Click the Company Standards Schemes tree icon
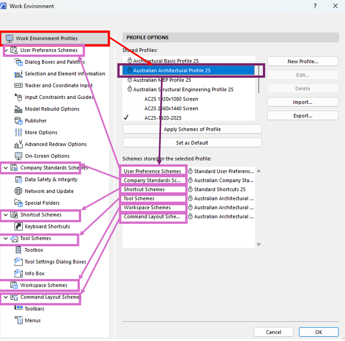The image size is (345, 341). [x=14, y=168]
